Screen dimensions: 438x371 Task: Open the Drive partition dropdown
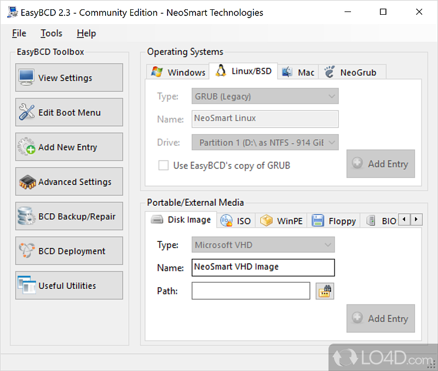pyautogui.click(x=266, y=142)
